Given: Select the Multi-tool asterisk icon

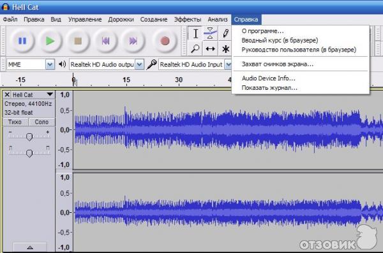Looking at the screenshot, I should click(x=225, y=49).
